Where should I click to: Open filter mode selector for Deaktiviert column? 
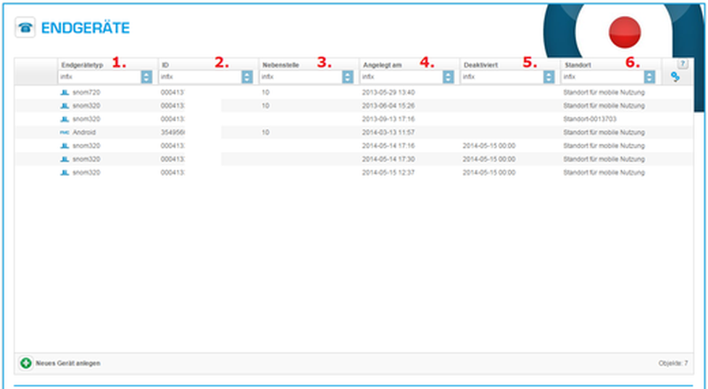(549, 77)
